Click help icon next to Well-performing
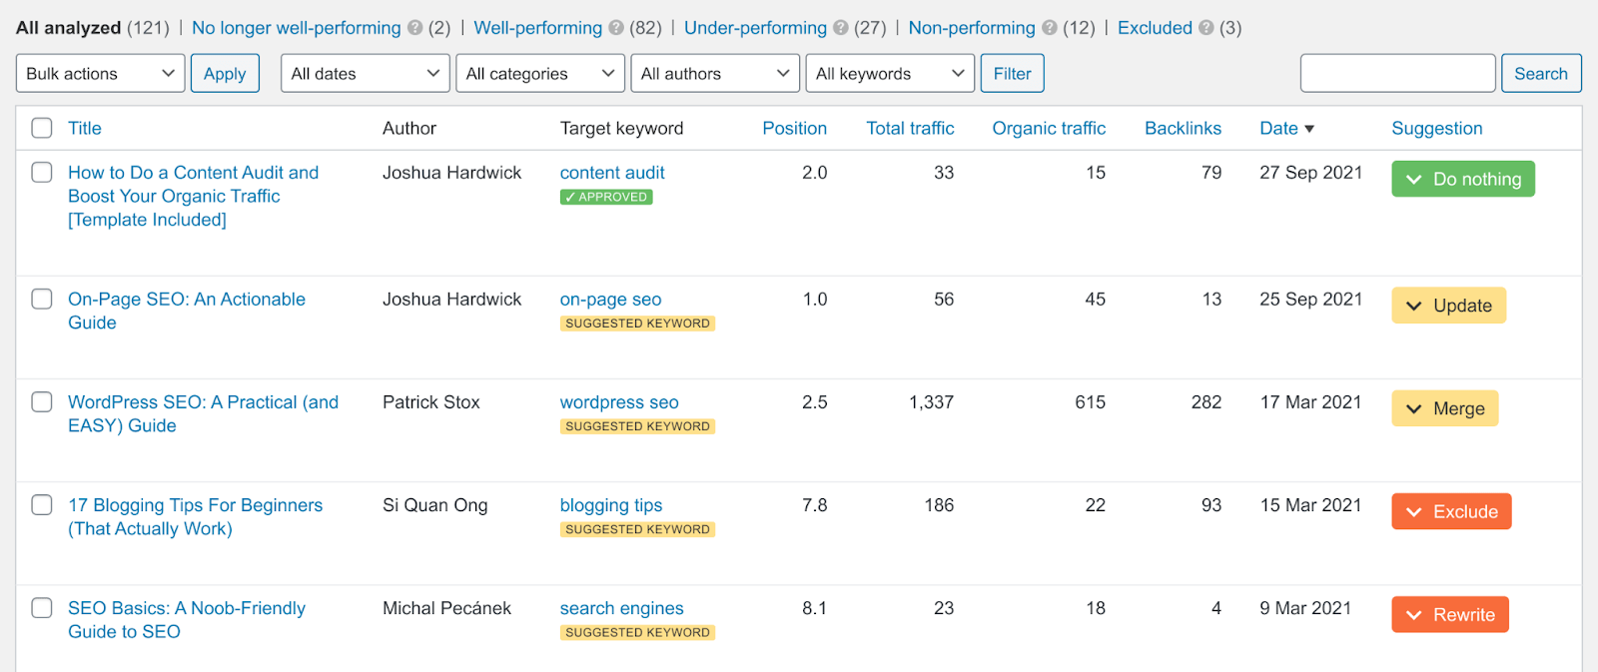Screen dimensions: 1598x672 [616, 28]
